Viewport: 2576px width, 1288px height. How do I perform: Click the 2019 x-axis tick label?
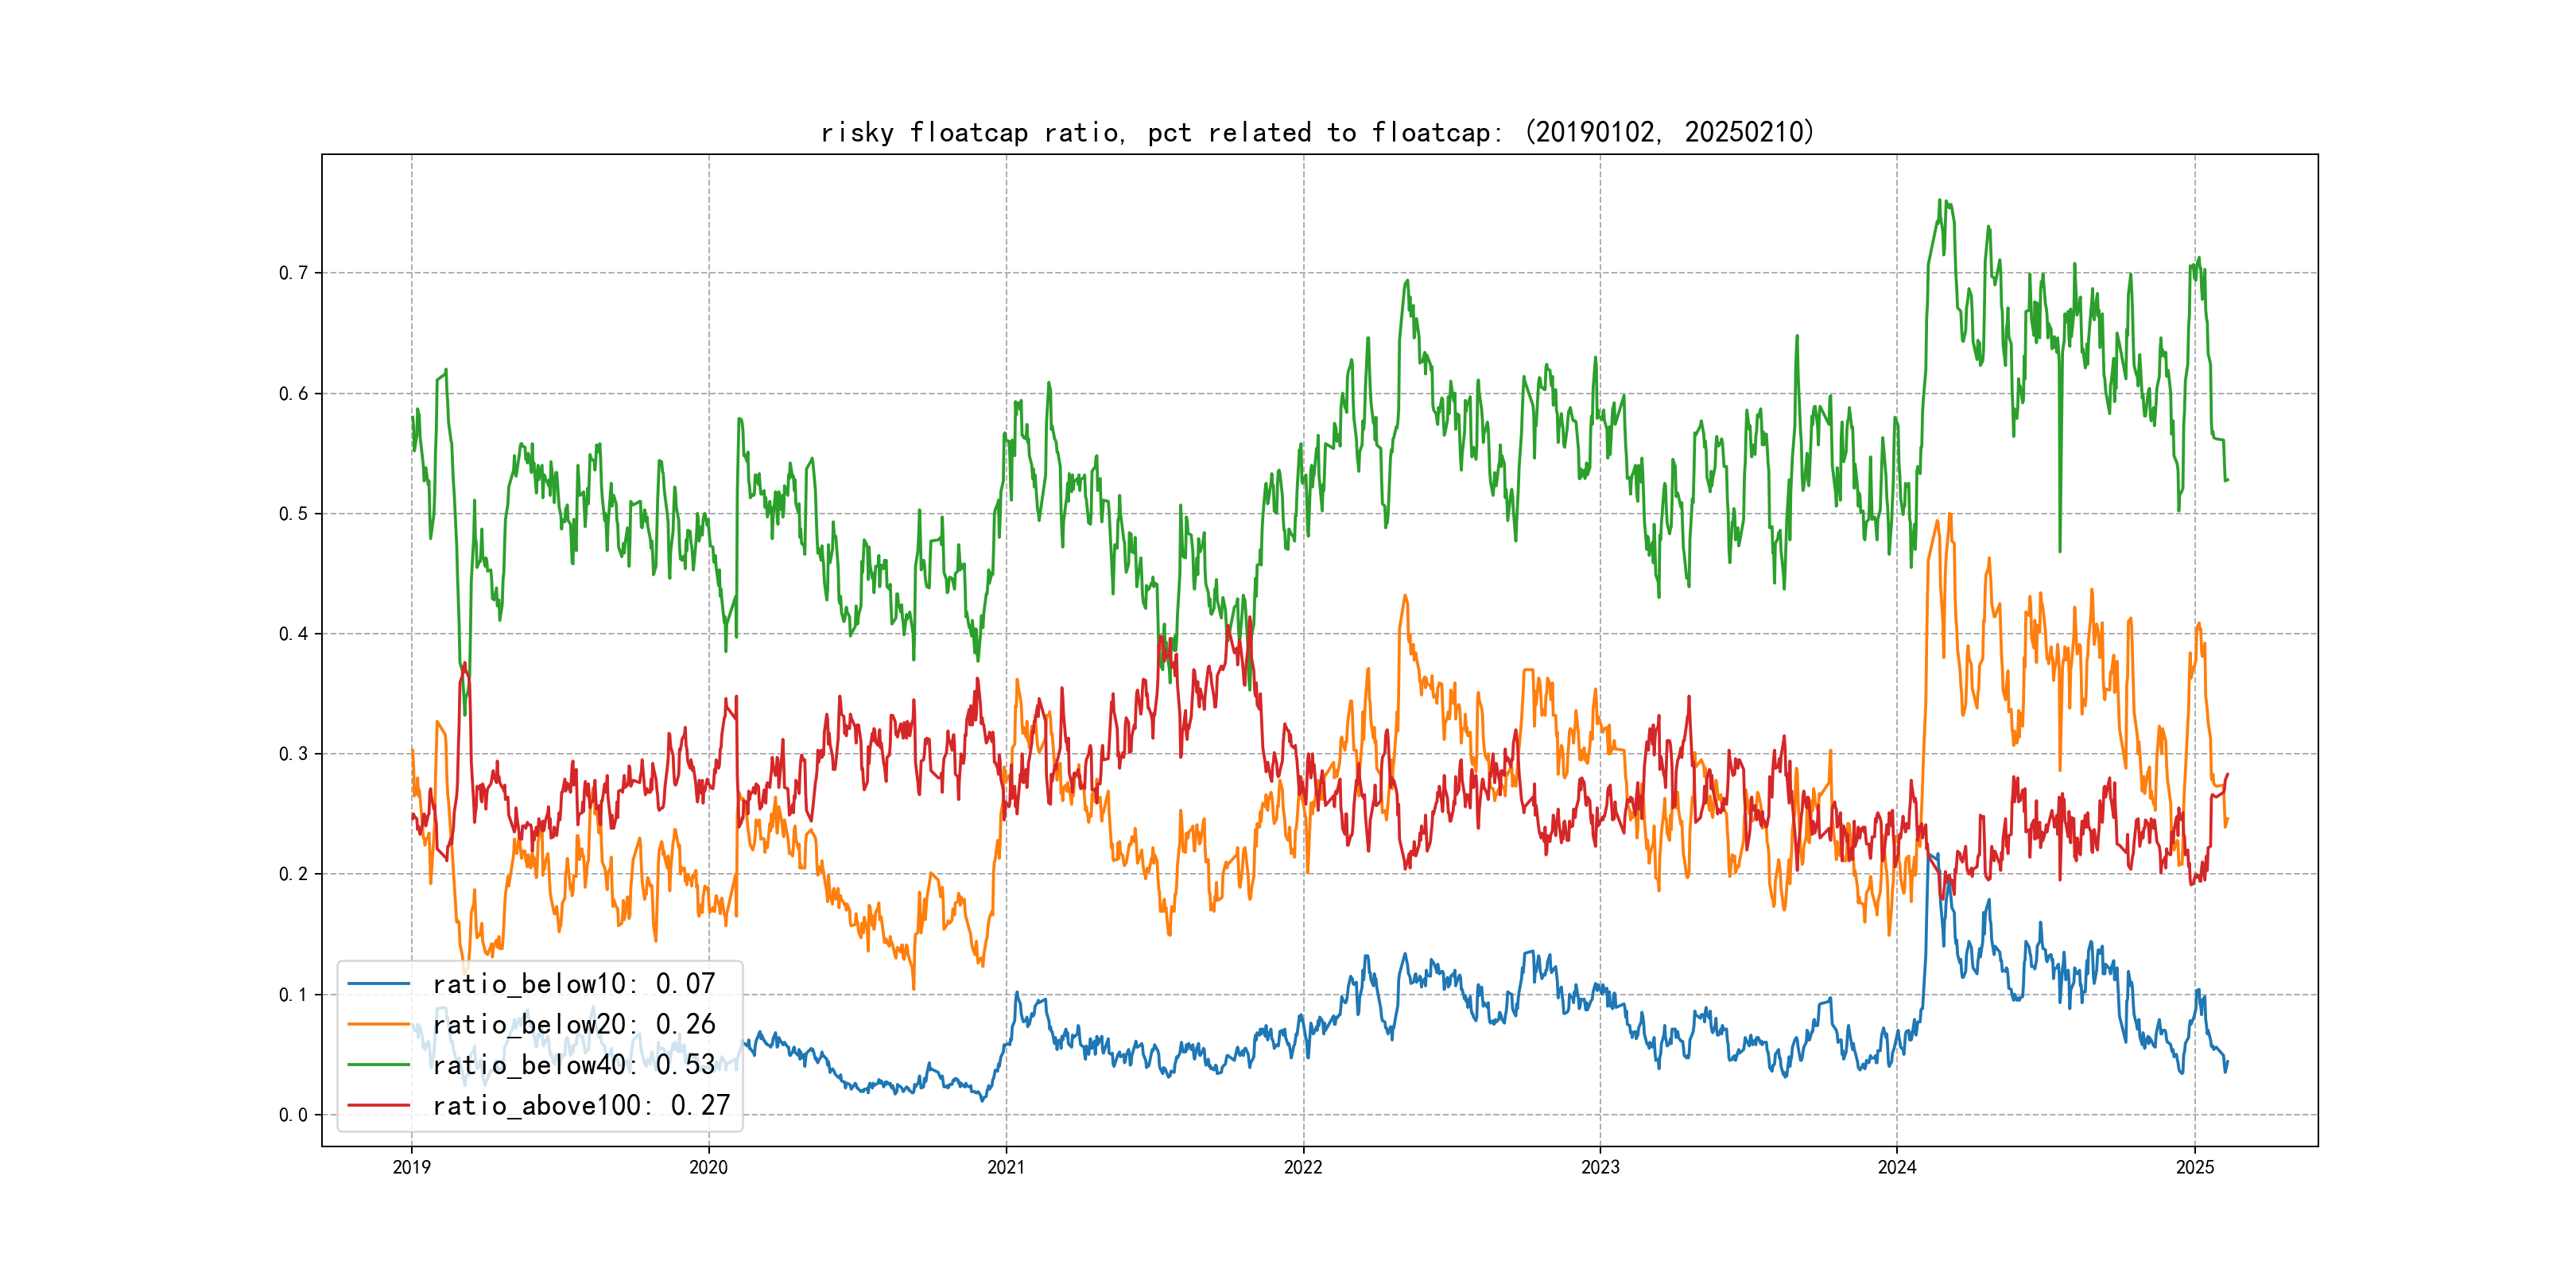[411, 1167]
